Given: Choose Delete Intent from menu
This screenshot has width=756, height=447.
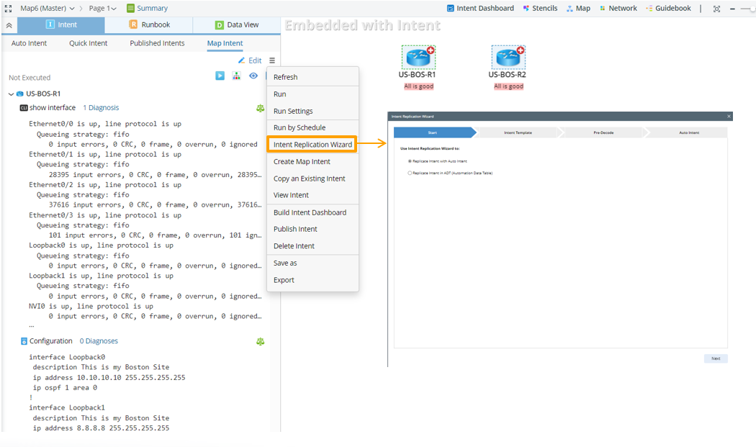Looking at the screenshot, I should pyautogui.click(x=312, y=246).
